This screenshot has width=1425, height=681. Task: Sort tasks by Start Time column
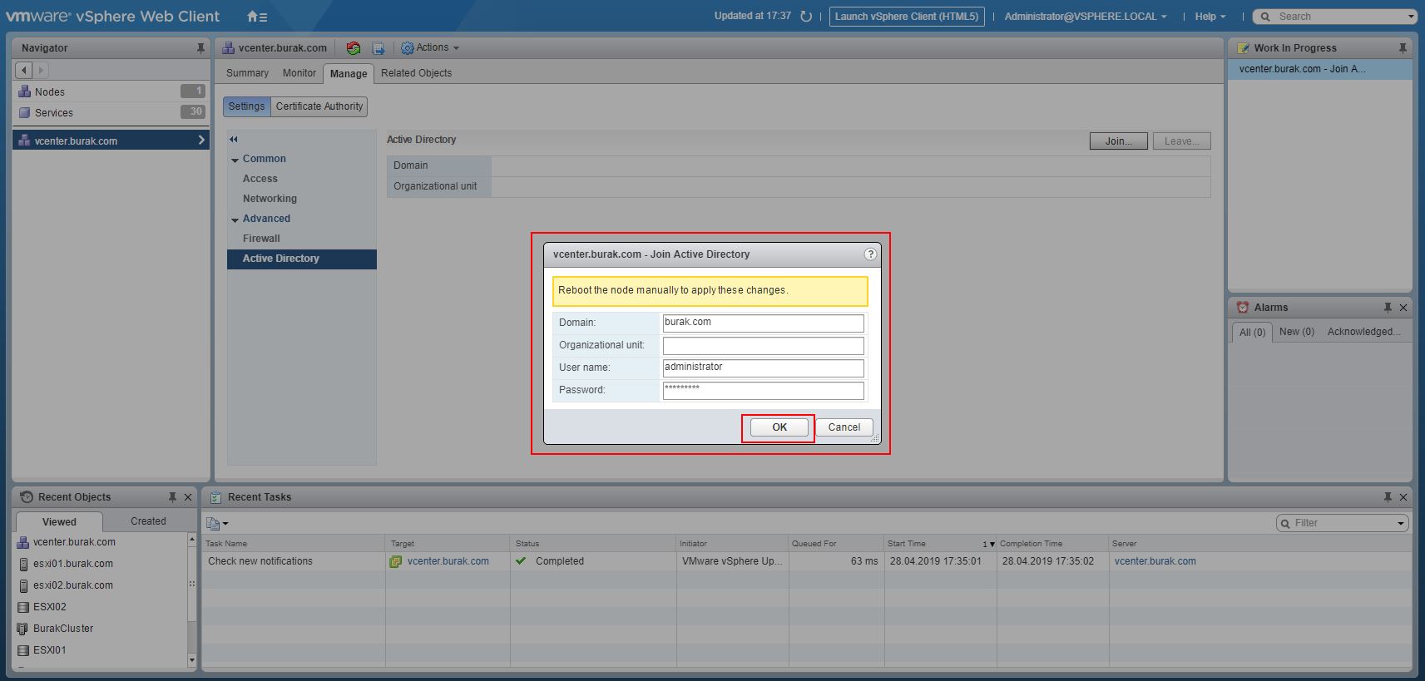click(x=940, y=544)
